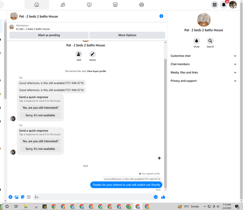The height and width of the screenshot is (210, 243).
Task: Send a thumbs-up like
Action: tap(163, 197)
